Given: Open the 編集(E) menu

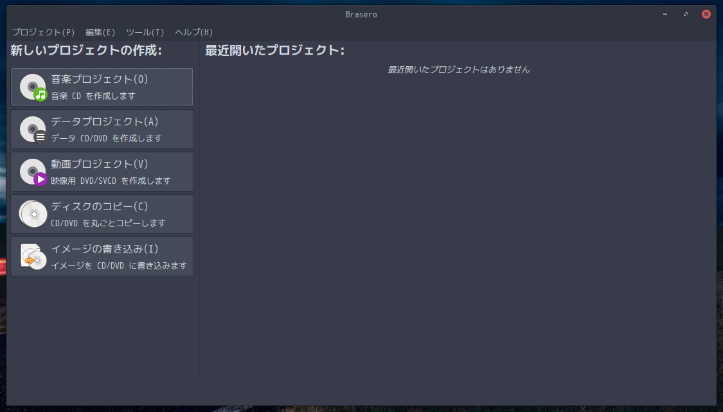Looking at the screenshot, I should click(100, 32).
